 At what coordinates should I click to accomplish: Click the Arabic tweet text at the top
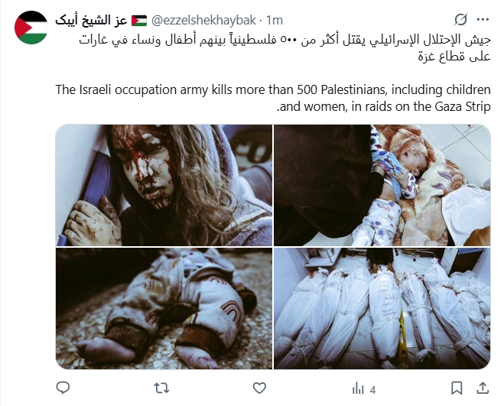[x=285, y=48]
